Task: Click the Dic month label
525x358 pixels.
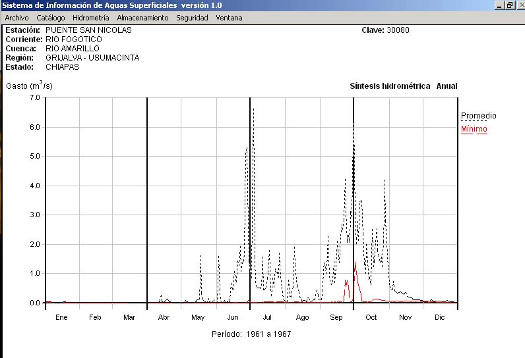Action: point(440,318)
